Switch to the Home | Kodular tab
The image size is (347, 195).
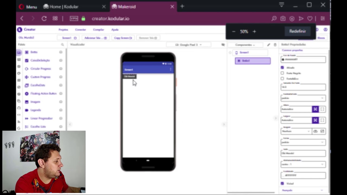[74, 6]
